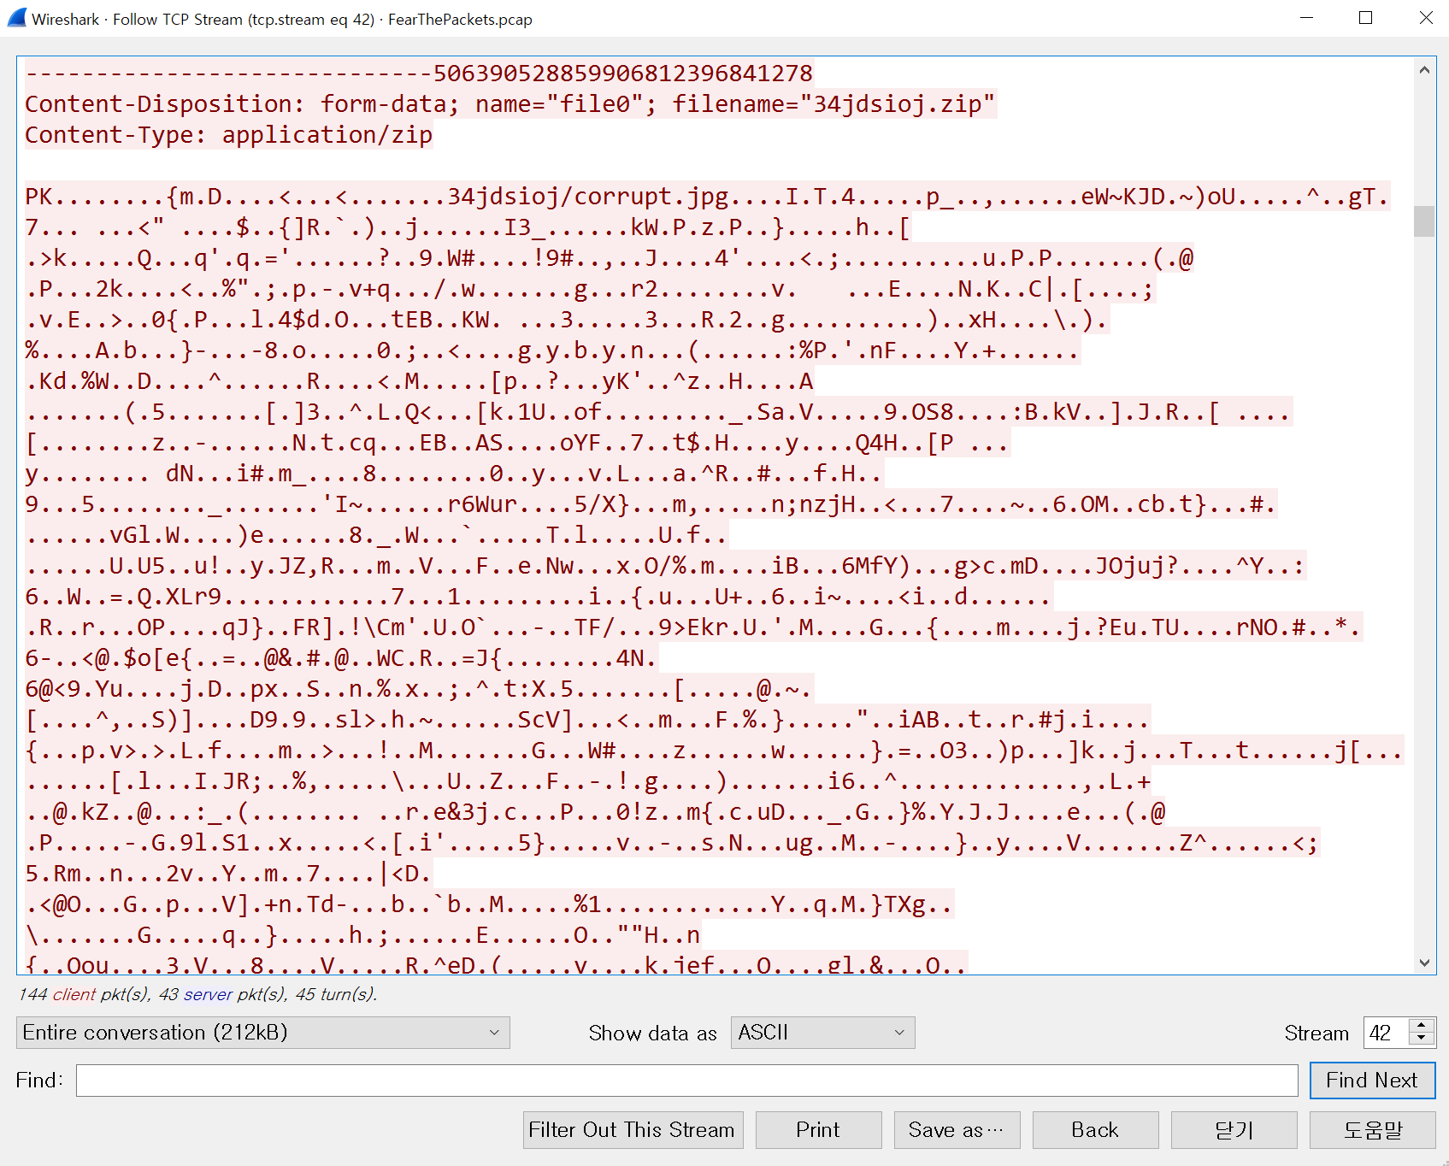Click the Find Next button
Viewport: 1449px width, 1166px height.
(1372, 1081)
